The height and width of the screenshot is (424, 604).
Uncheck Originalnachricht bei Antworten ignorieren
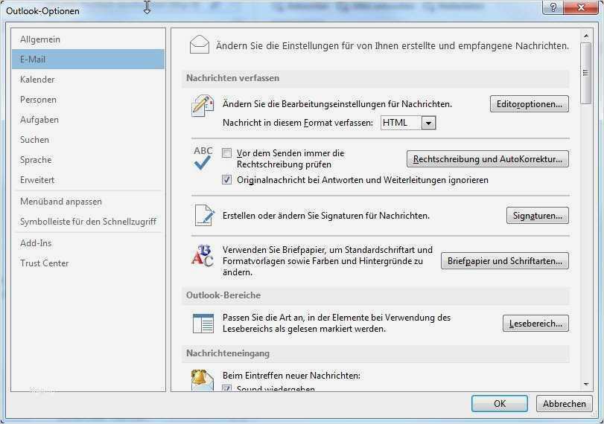[227, 180]
